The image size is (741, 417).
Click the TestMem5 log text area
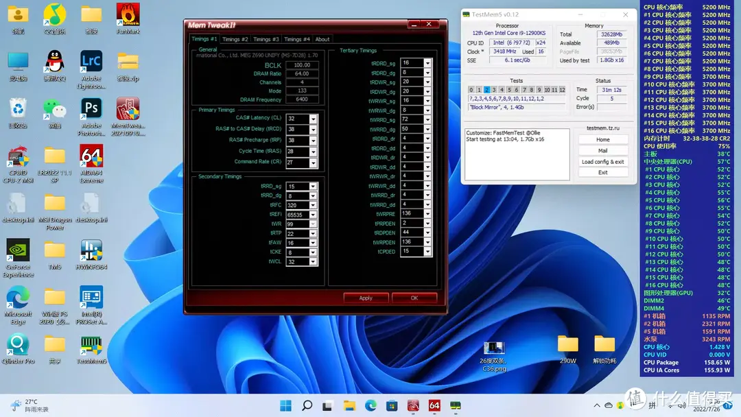point(517,154)
